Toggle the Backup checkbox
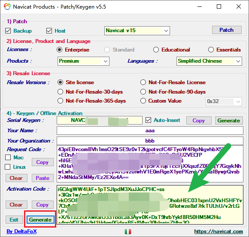 click(x=8, y=30)
